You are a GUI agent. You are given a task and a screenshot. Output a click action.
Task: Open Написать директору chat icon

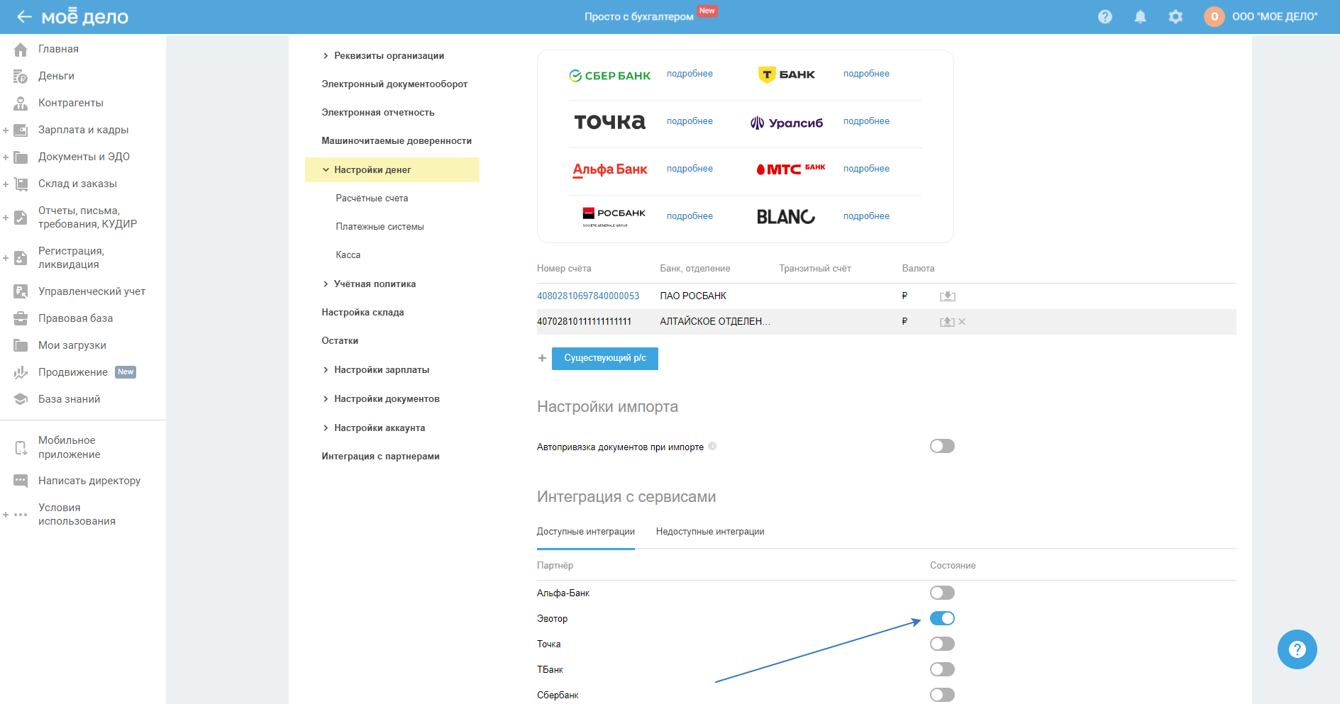pos(21,481)
